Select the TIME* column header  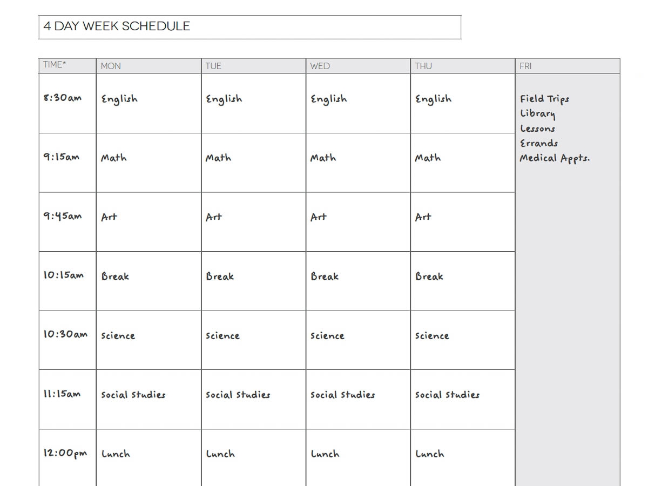click(67, 65)
